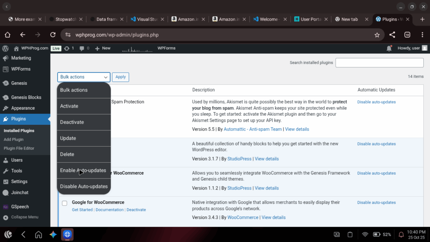The height and width of the screenshot is (242, 430).
Task: Select Enable Auto-updates option
Action: click(x=83, y=171)
